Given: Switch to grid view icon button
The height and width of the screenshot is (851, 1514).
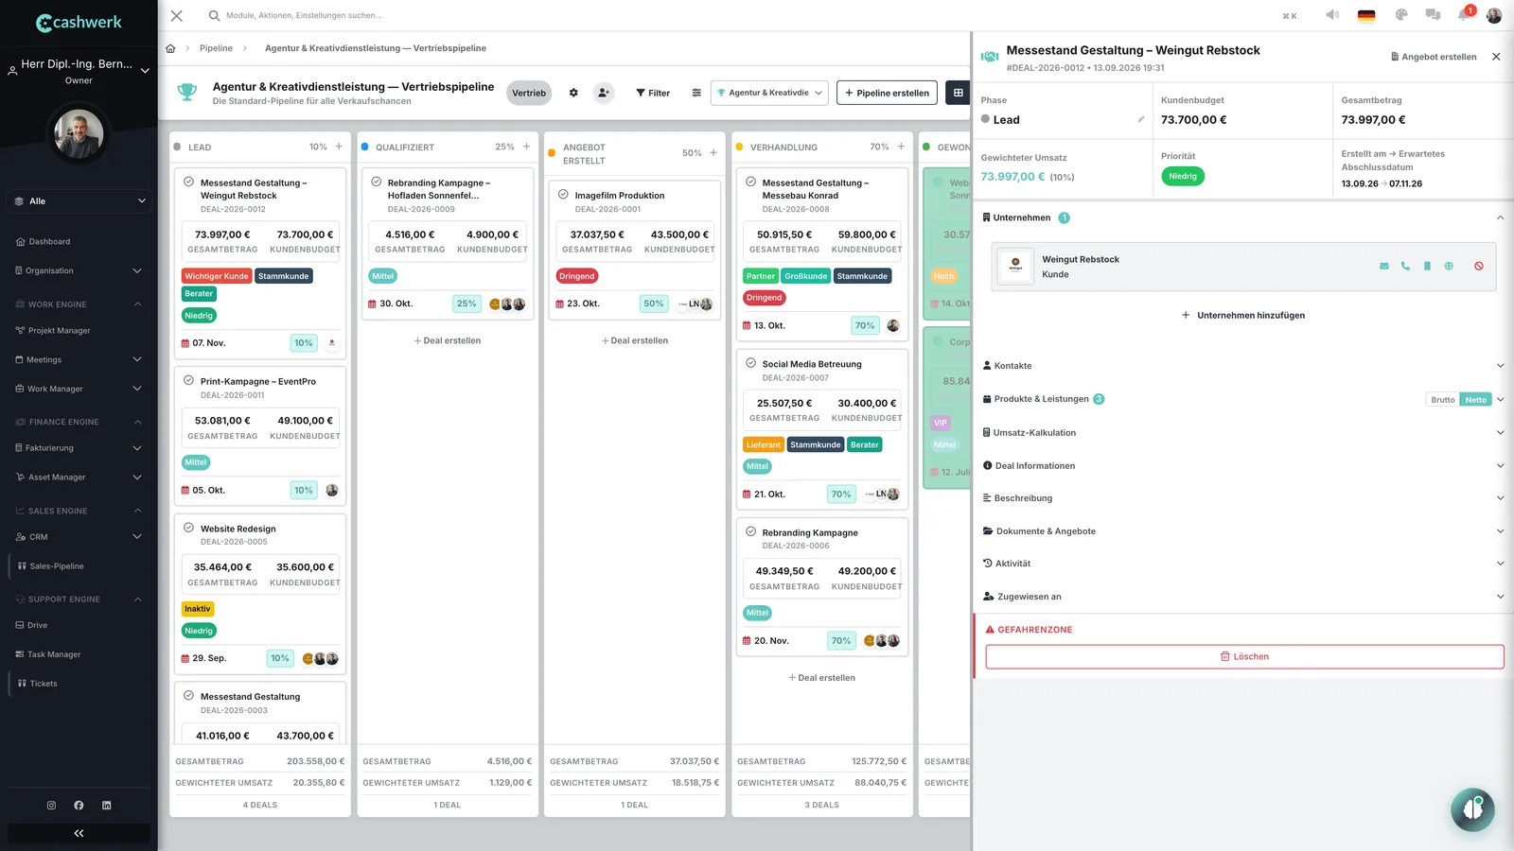Looking at the screenshot, I should [958, 93].
